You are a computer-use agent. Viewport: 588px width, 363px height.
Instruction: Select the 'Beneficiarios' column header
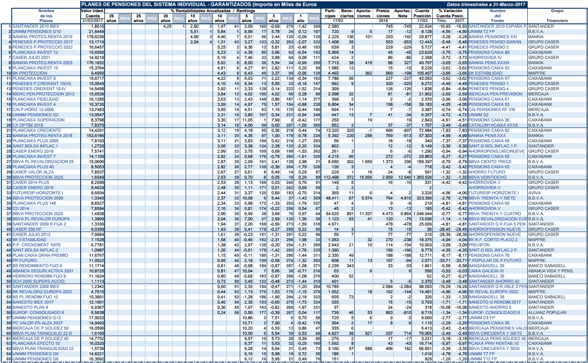[x=347, y=13]
